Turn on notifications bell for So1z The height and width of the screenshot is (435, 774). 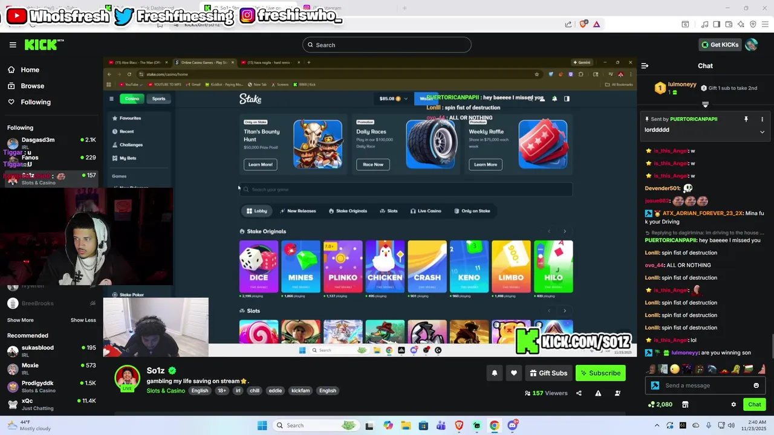tap(494, 373)
